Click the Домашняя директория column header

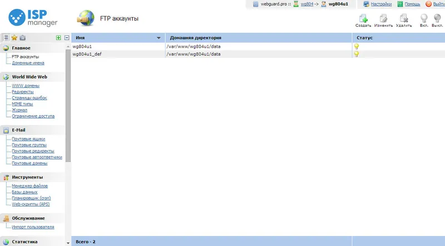259,38
